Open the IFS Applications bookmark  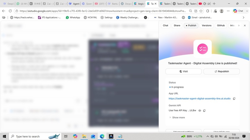[49, 18]
